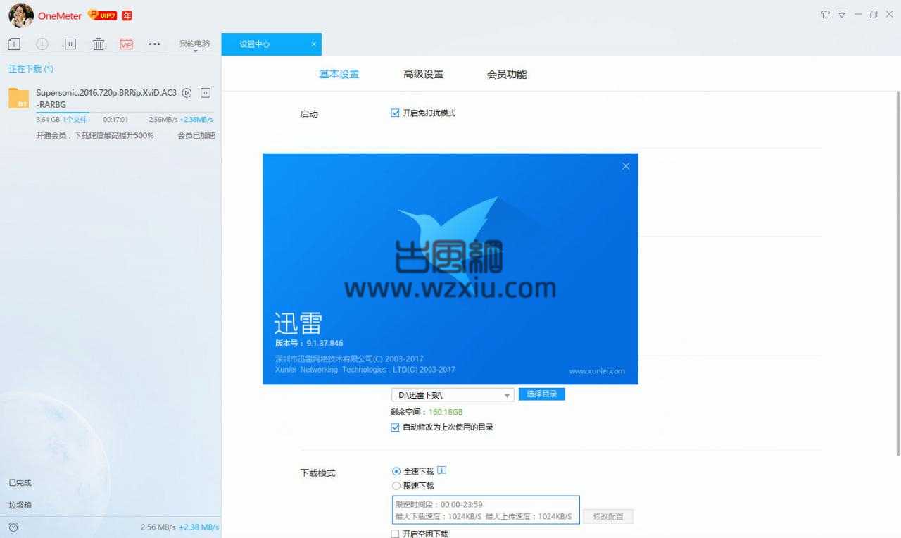Click the OneMeter user avatar

[x=21, y=15]
